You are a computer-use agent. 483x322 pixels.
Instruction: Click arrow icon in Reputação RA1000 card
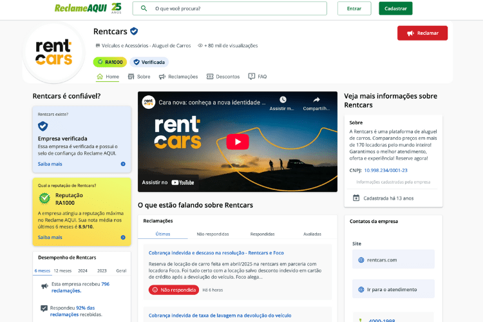pyautogui.click(x=123, y=237)
